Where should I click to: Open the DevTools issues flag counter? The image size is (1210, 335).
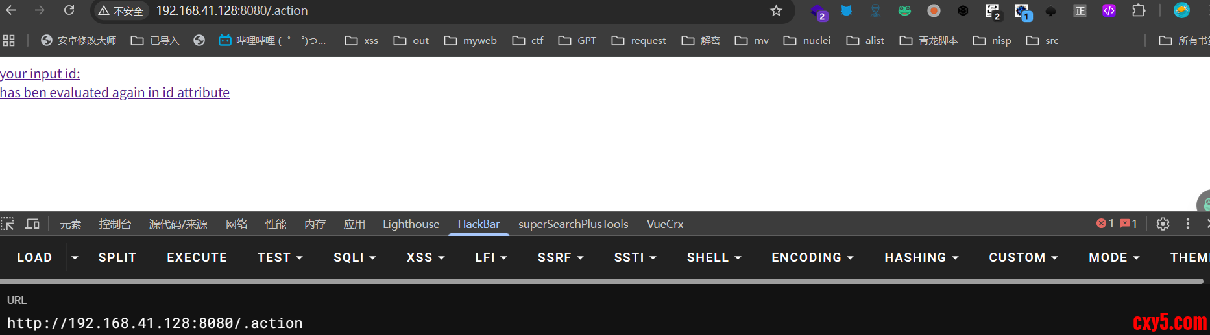(x=1129, y=224)
